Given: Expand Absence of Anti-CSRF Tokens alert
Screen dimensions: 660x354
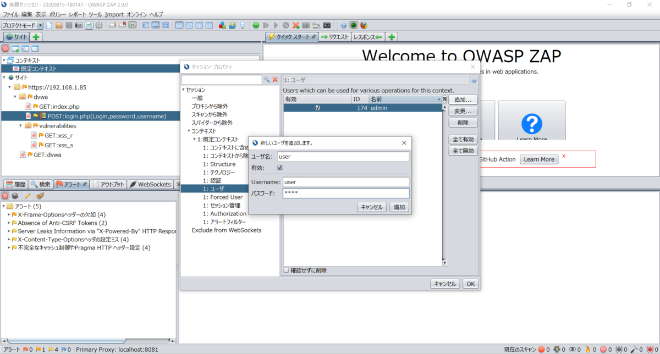Looking at the screenshot, I should coord(9,223).
